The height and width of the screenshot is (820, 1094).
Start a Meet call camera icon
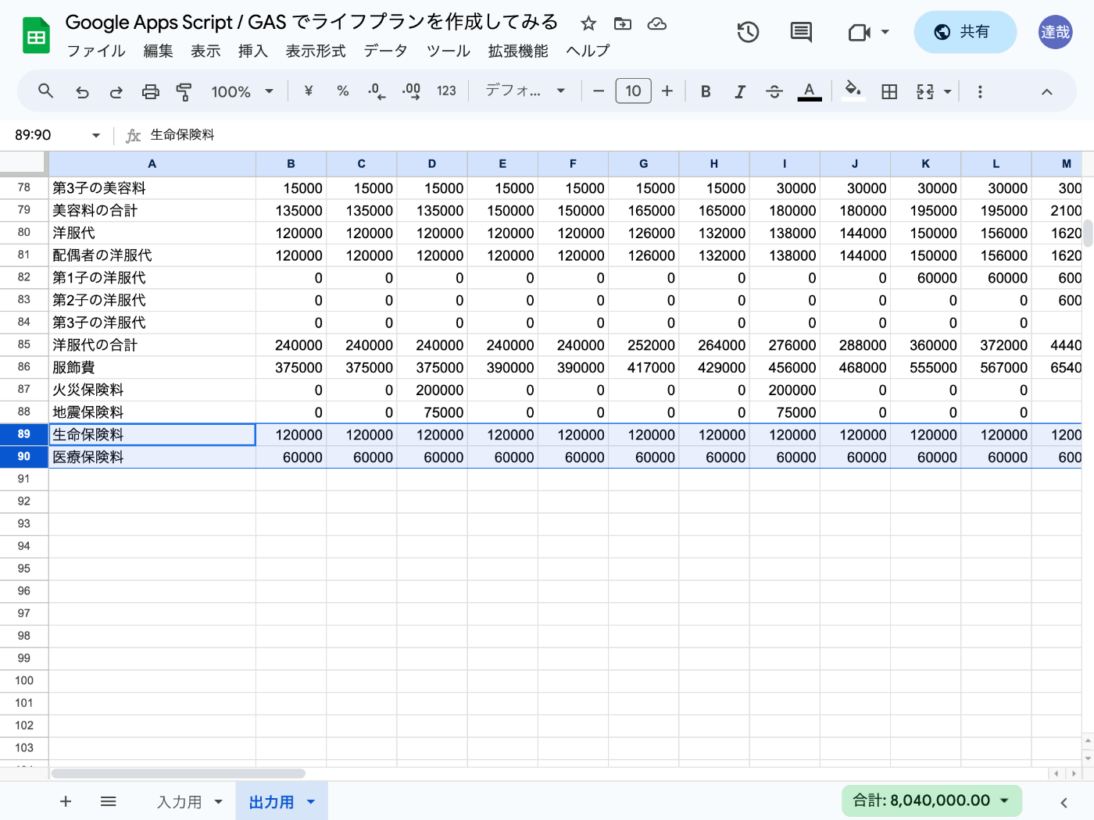pyautogui.click(x=859, y=32)
